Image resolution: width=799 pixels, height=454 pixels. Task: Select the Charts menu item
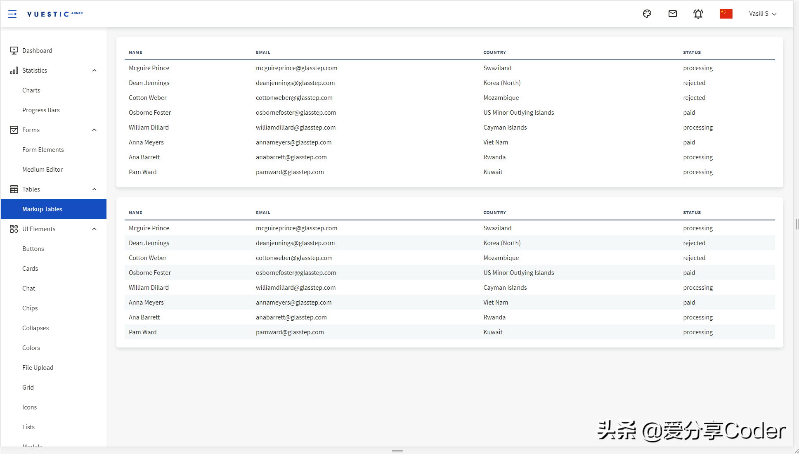tap(31, 90)
